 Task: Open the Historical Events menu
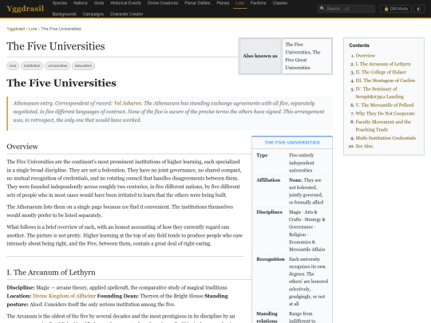(125, 3)
